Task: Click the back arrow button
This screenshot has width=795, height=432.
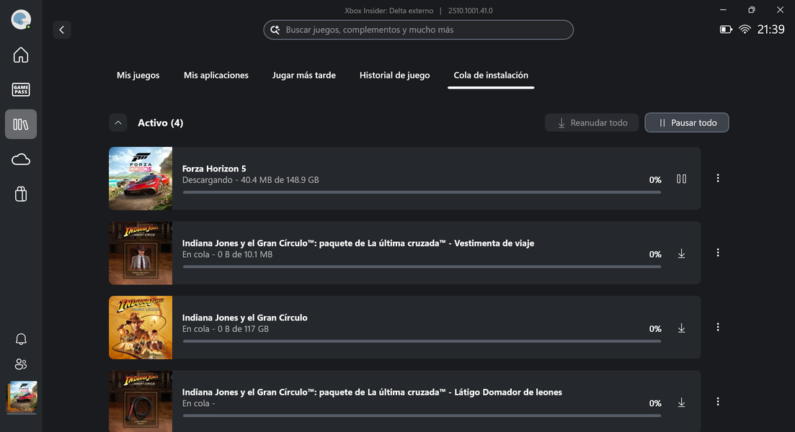Action: [x=62, y=30]
